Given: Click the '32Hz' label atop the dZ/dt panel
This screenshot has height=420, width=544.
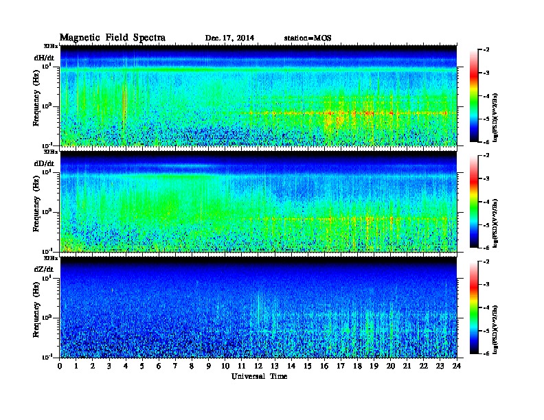Looking at the screenshot, I should tap(51, 258).
